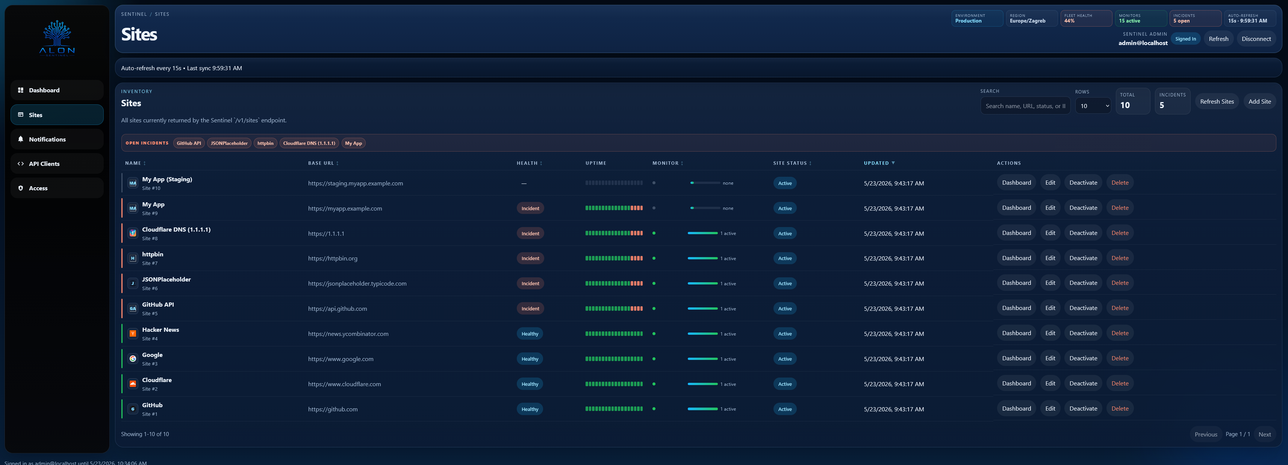Viewport: 1288px width, 465px height.
Task: Click the httpbin site avatar icon
Action: 133,258
